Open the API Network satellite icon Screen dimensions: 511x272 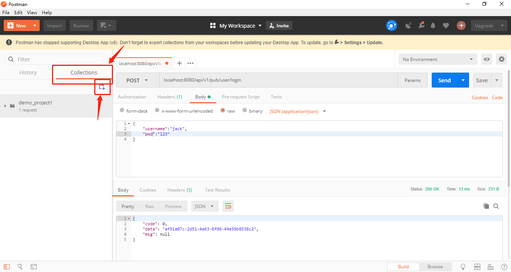pyautogui.click(x=409, y=25)
